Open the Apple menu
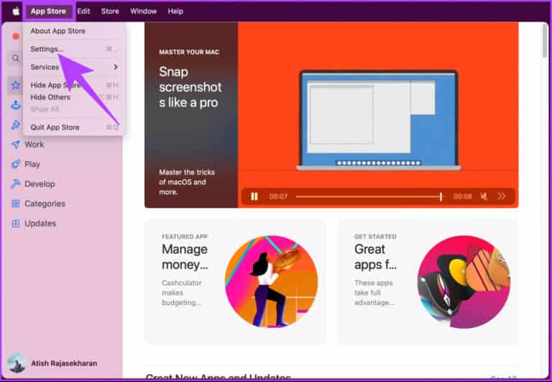 (x=16, y=12)
